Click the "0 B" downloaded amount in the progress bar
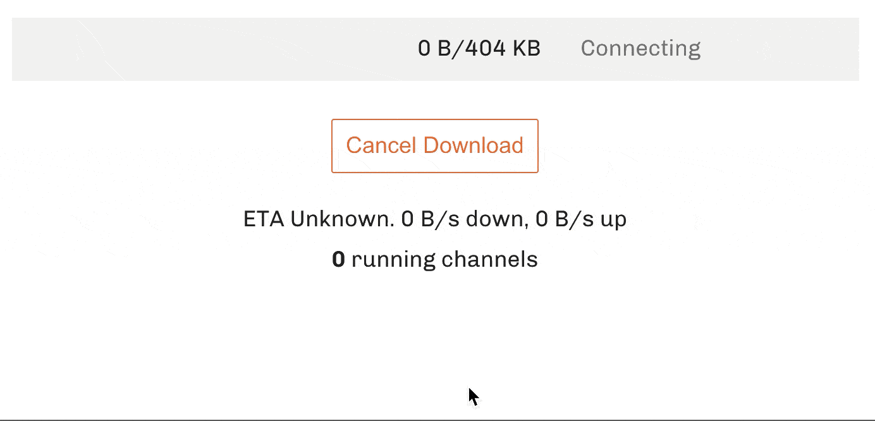Screen dimensions: 875x421 [433, 49]
